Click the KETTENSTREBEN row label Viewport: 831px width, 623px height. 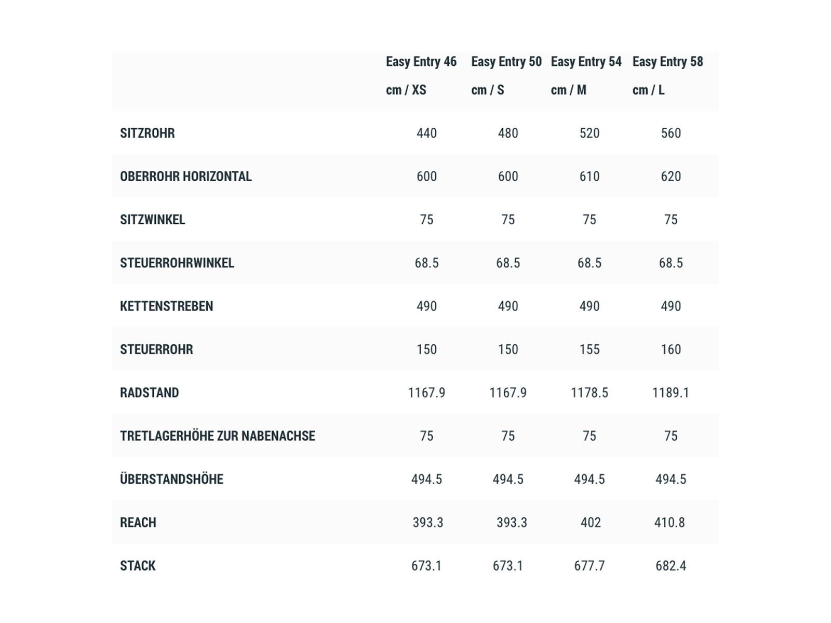pyautogui.click(x=167, y=306)
